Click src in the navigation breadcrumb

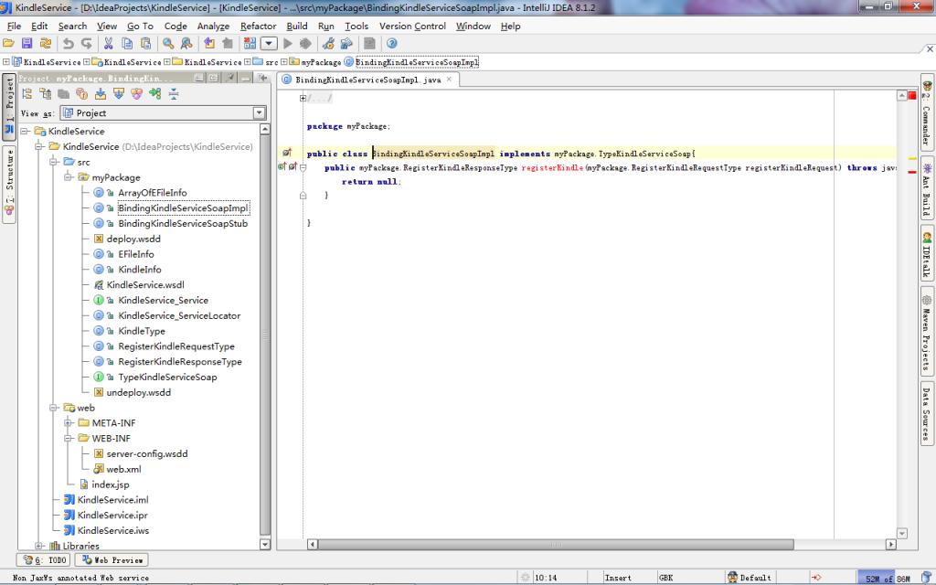271,62
